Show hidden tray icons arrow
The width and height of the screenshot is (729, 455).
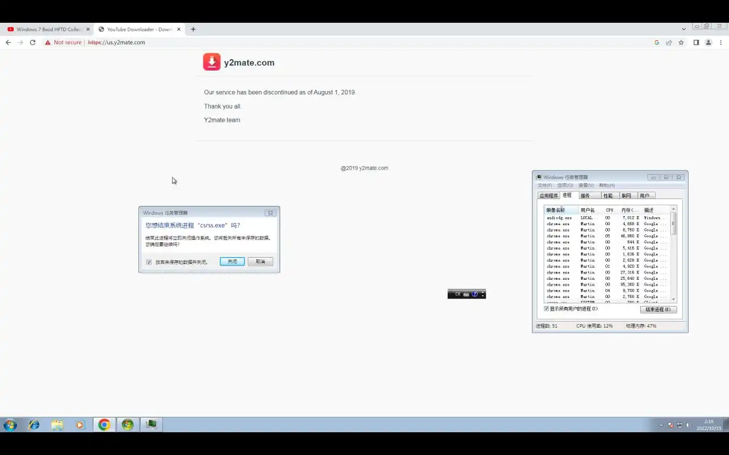(x=661, y=425)
